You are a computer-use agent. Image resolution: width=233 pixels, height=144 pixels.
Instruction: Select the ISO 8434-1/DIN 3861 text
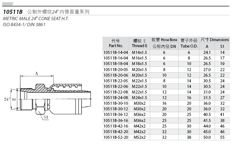coord(24,25)
